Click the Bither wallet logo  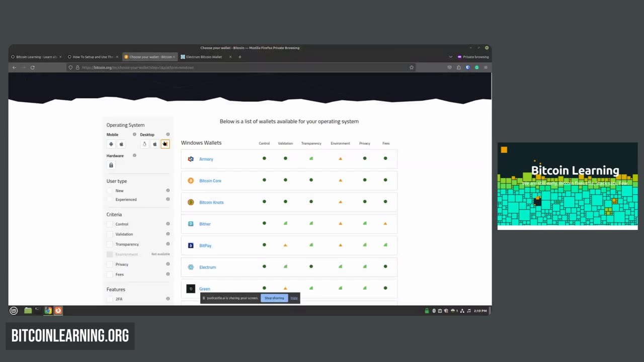191,224
